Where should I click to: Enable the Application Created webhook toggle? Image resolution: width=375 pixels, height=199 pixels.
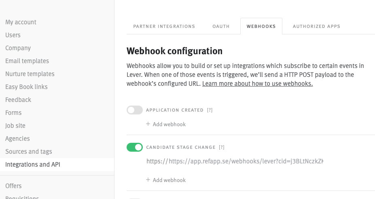pos(135,110)
